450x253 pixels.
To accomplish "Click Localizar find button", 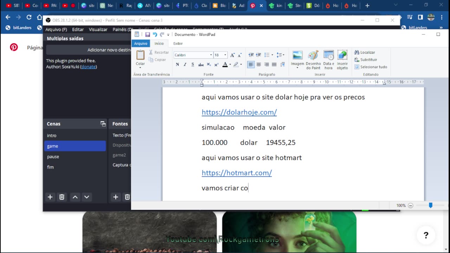I will (x=365, y=52).
